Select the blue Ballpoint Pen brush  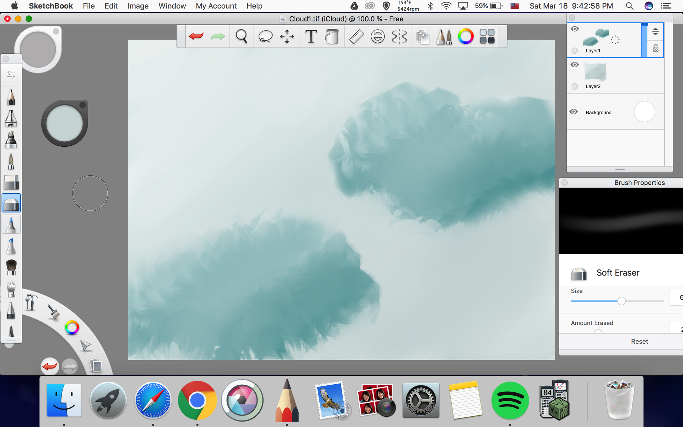(x=11, y=225)
